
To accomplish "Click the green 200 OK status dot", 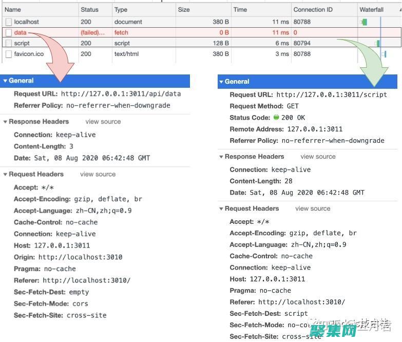I will (x=275, y=118).
